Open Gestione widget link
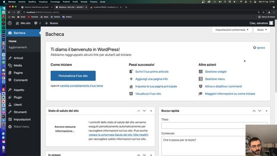277x156 pixels. tap(216, 71)
